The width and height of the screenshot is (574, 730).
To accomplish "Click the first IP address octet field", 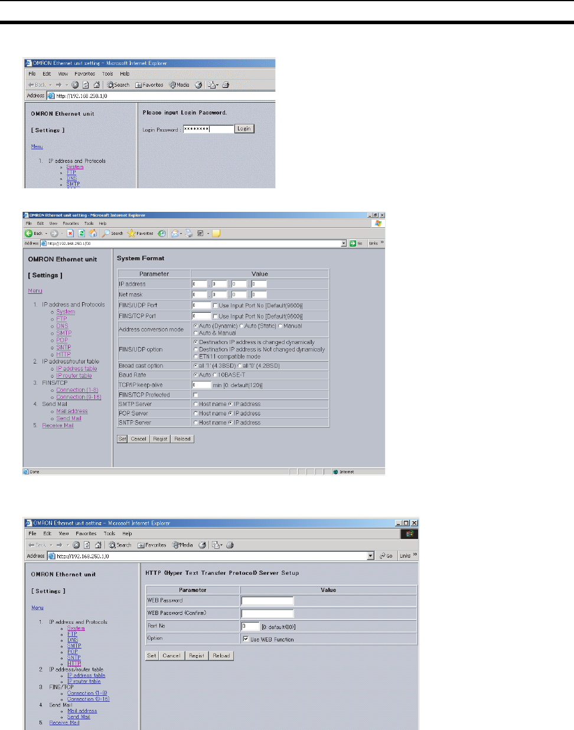I will [200, 284].
